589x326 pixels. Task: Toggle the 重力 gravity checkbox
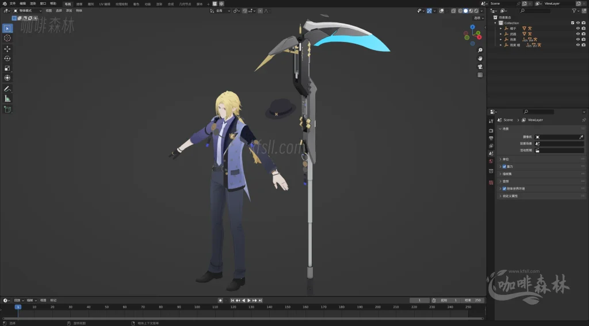(x=504, y=166)
